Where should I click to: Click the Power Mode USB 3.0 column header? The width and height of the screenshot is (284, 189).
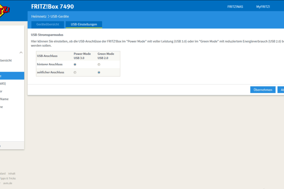click(x=82, y=56)
